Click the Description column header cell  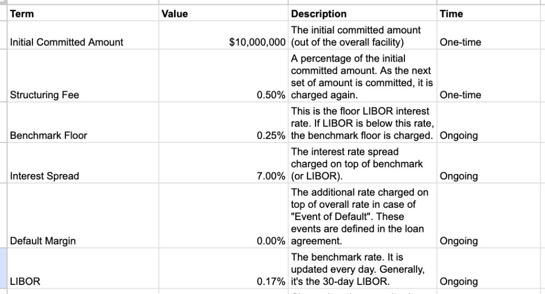point(319,14)
